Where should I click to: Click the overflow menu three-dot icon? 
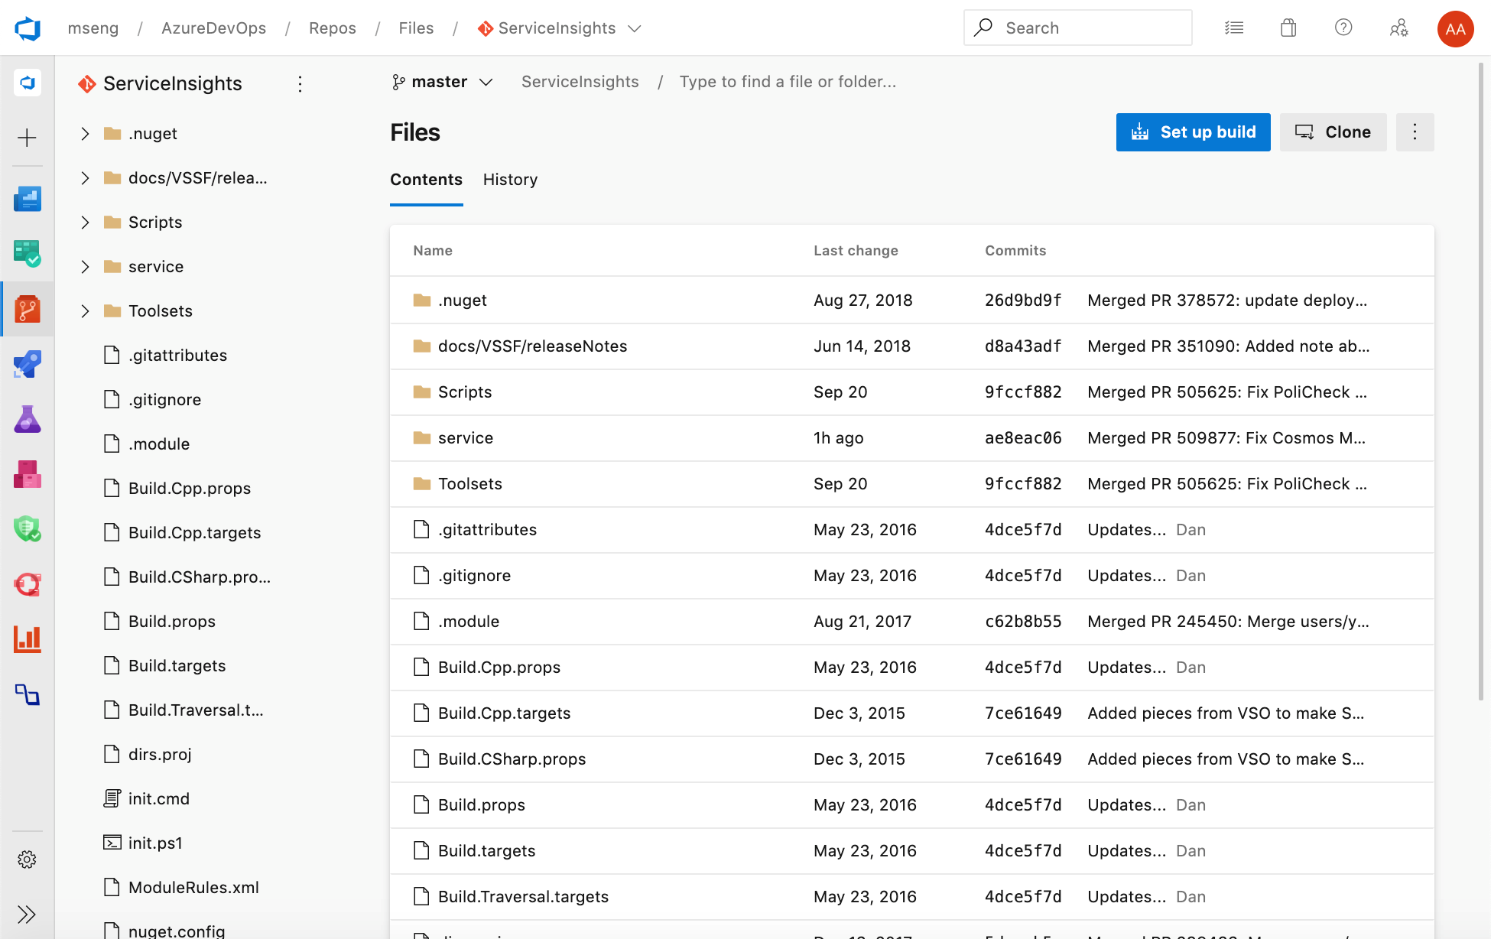[1415, 132]
